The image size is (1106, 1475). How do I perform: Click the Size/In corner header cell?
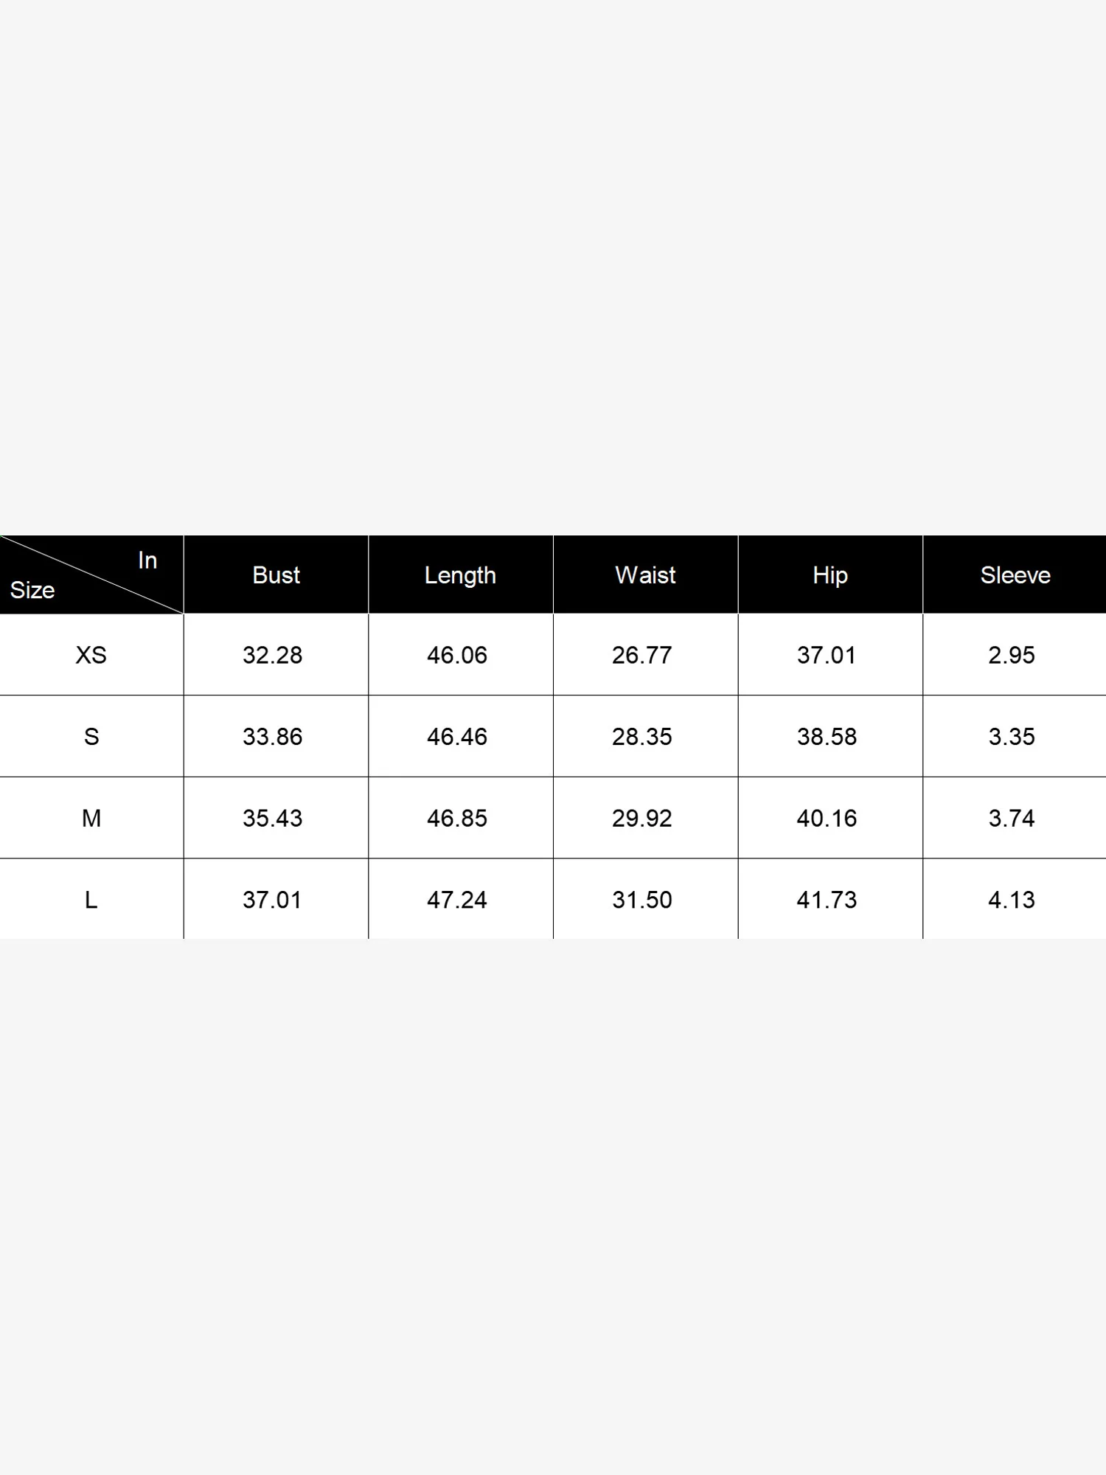(x=91, y=575)
